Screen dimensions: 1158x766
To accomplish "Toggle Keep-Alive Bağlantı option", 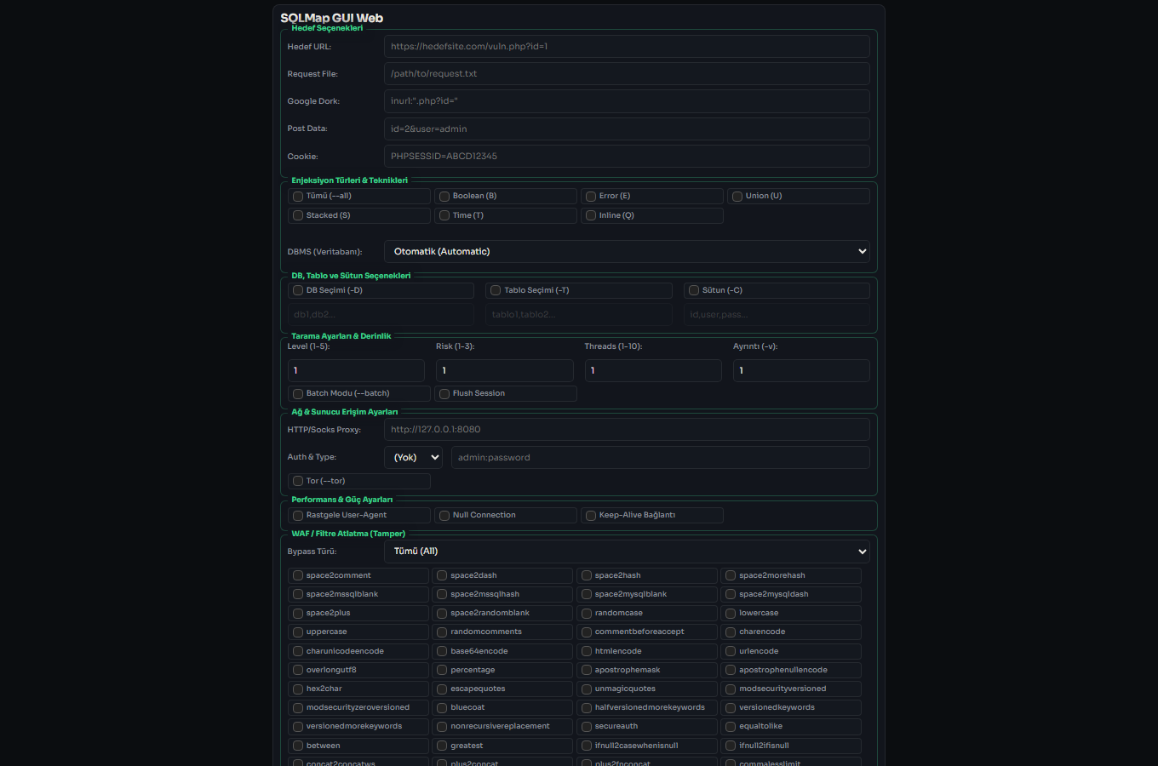I will click(x=591, y=516).
